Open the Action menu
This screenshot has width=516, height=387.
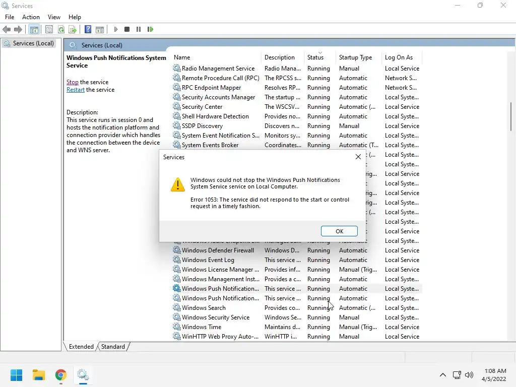(31, 17)
